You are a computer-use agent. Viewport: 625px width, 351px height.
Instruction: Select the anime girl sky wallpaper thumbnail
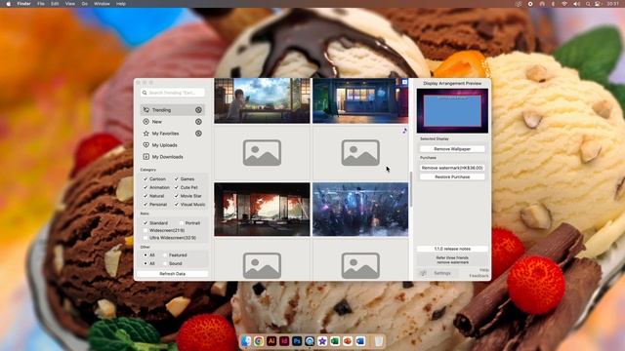[262, 100]
